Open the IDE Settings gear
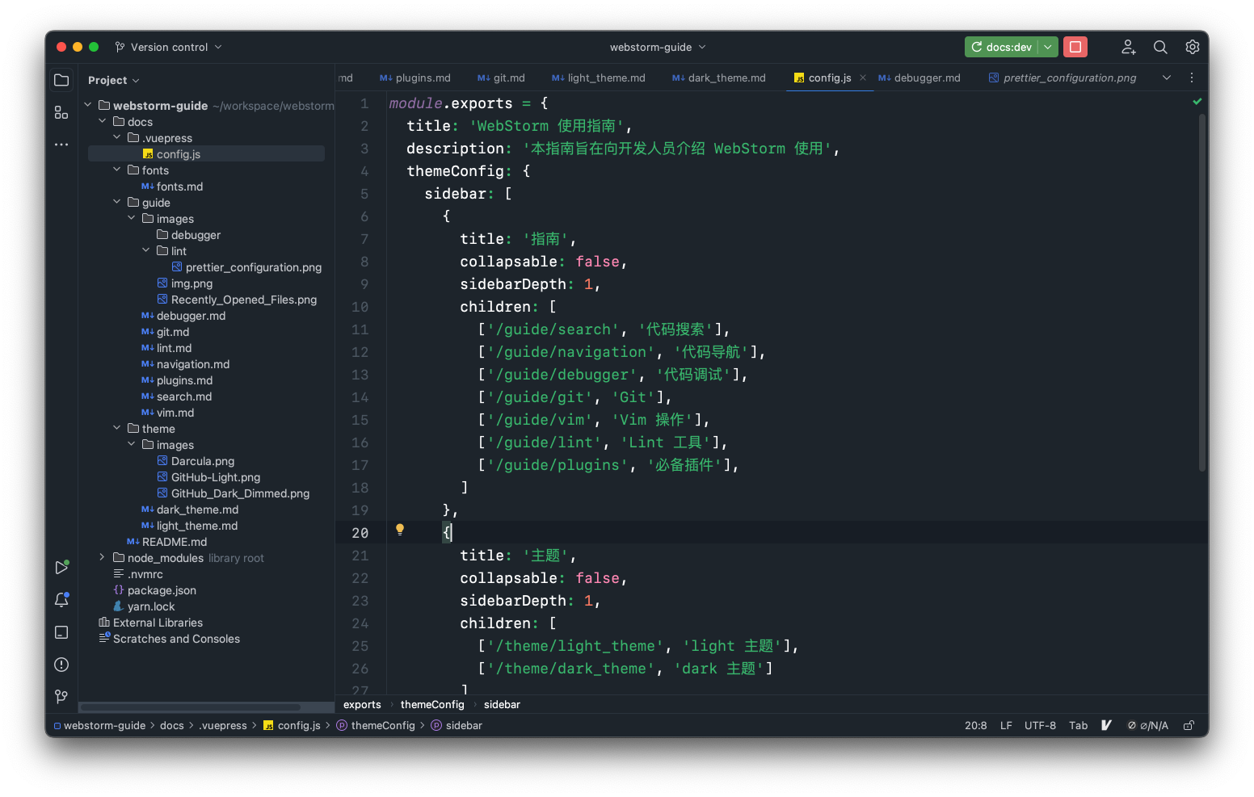This screenshot has width=1254, height=797. point(1193,47)
